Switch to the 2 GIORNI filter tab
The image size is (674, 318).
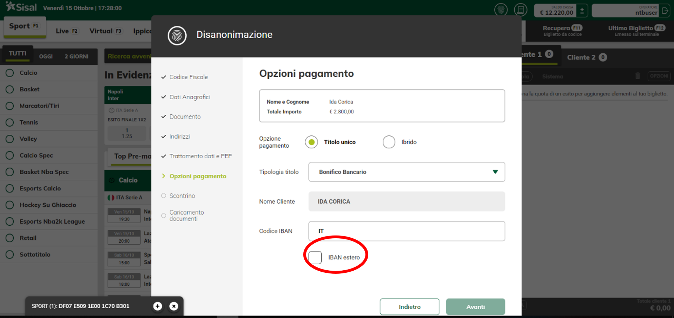[77, 57]
